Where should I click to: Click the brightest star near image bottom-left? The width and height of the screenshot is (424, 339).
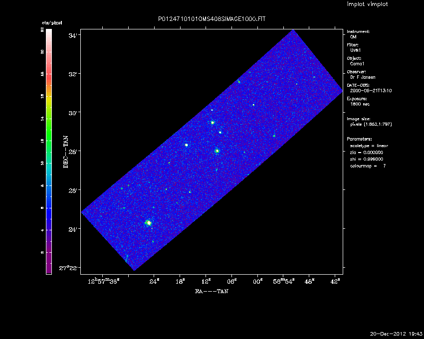click(148, 223)
